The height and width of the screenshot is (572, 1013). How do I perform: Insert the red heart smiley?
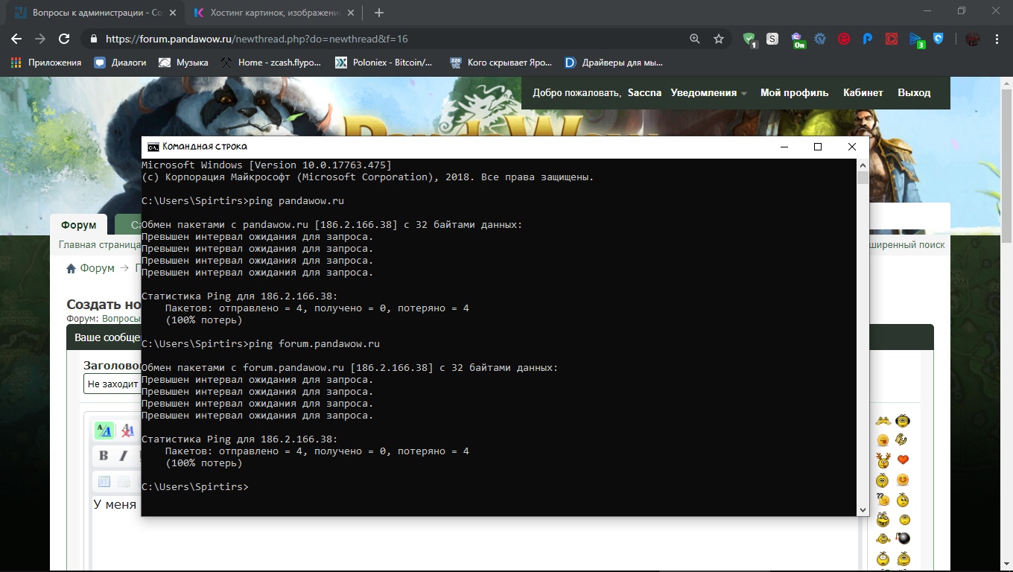pyautogui.click(x=903, y=460)
